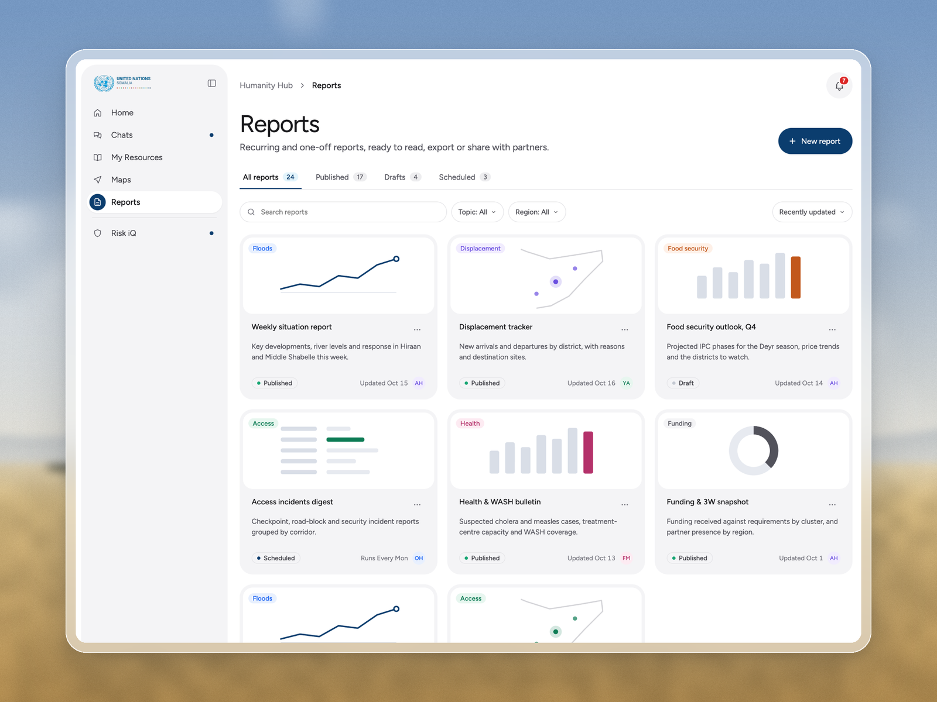Open more options for Health & WASH bulletin

coord(625,505)
